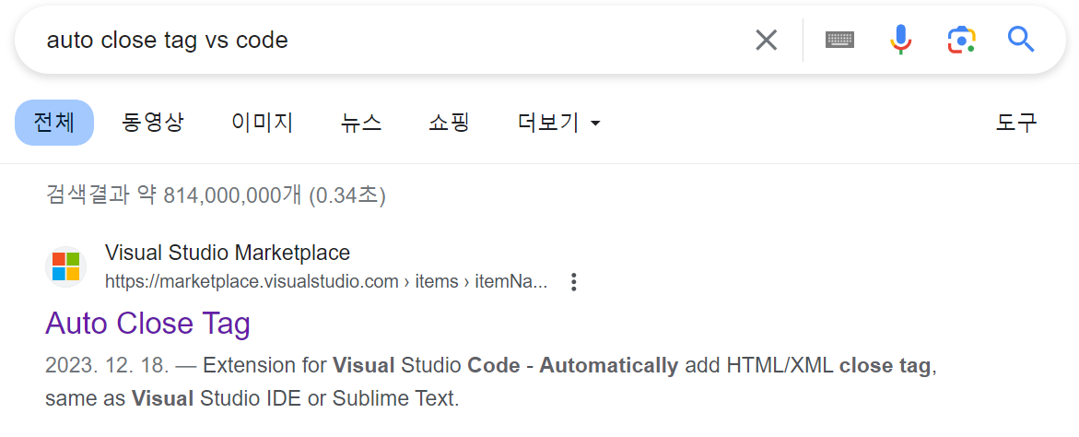This screenshot has height=437, width=1079.
Task: Open the Auto Close Tag result link
Action: [x=148, y=323]
